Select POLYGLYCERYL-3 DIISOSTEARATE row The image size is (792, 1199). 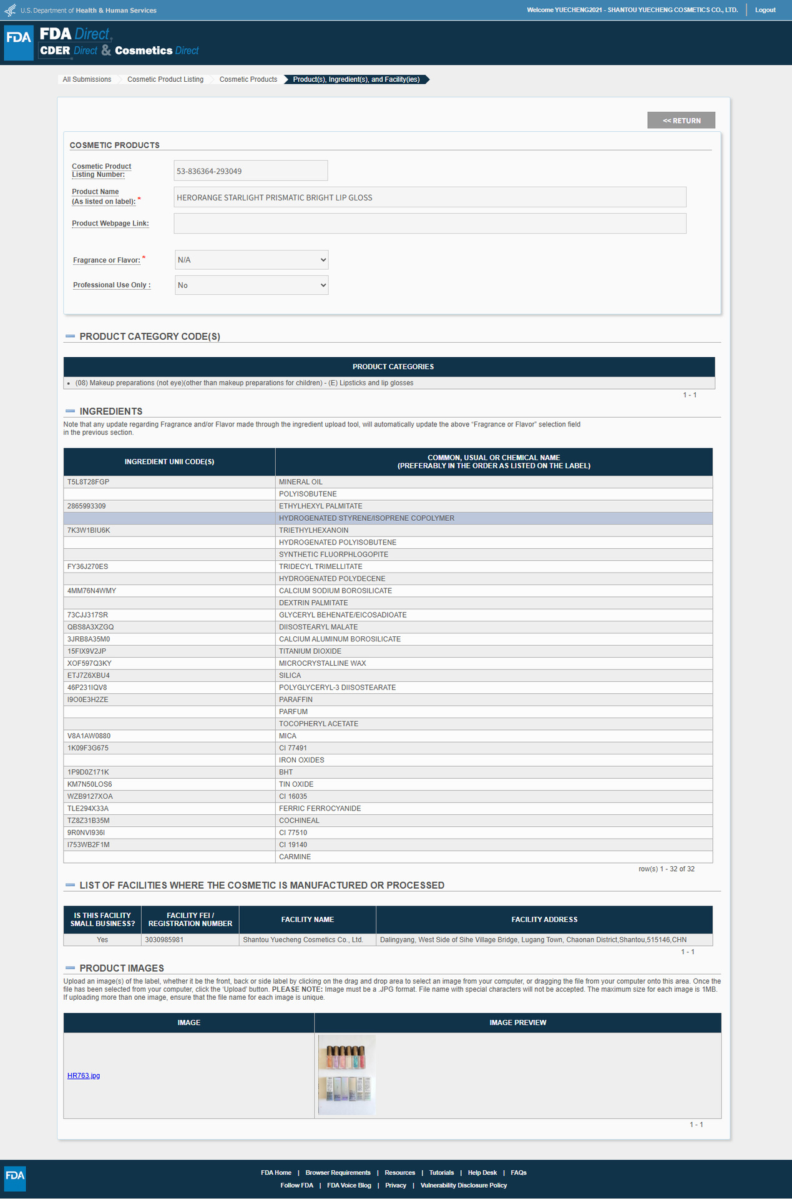coord(388,688)
